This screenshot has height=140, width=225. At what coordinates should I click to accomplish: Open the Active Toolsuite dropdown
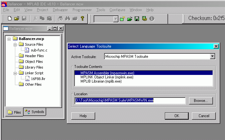click(213, 56)
